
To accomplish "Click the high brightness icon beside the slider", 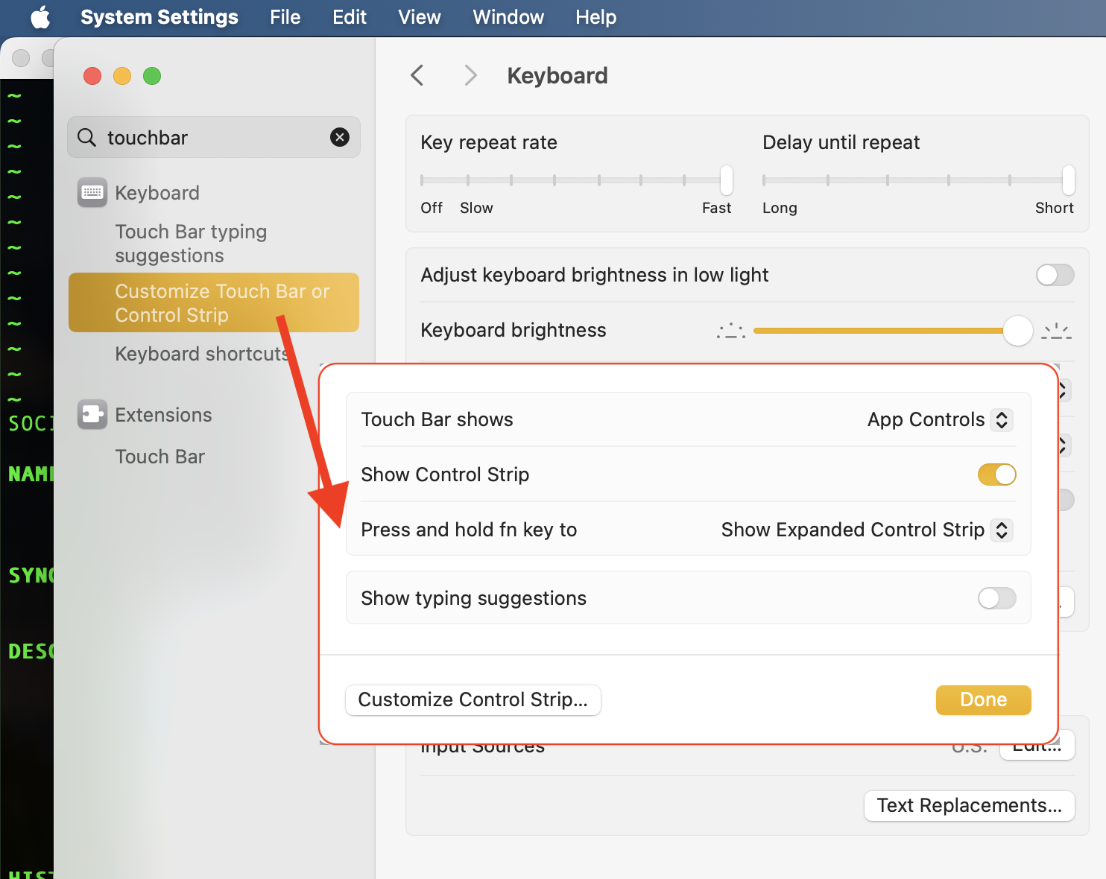I will [x=1056, y=330].
